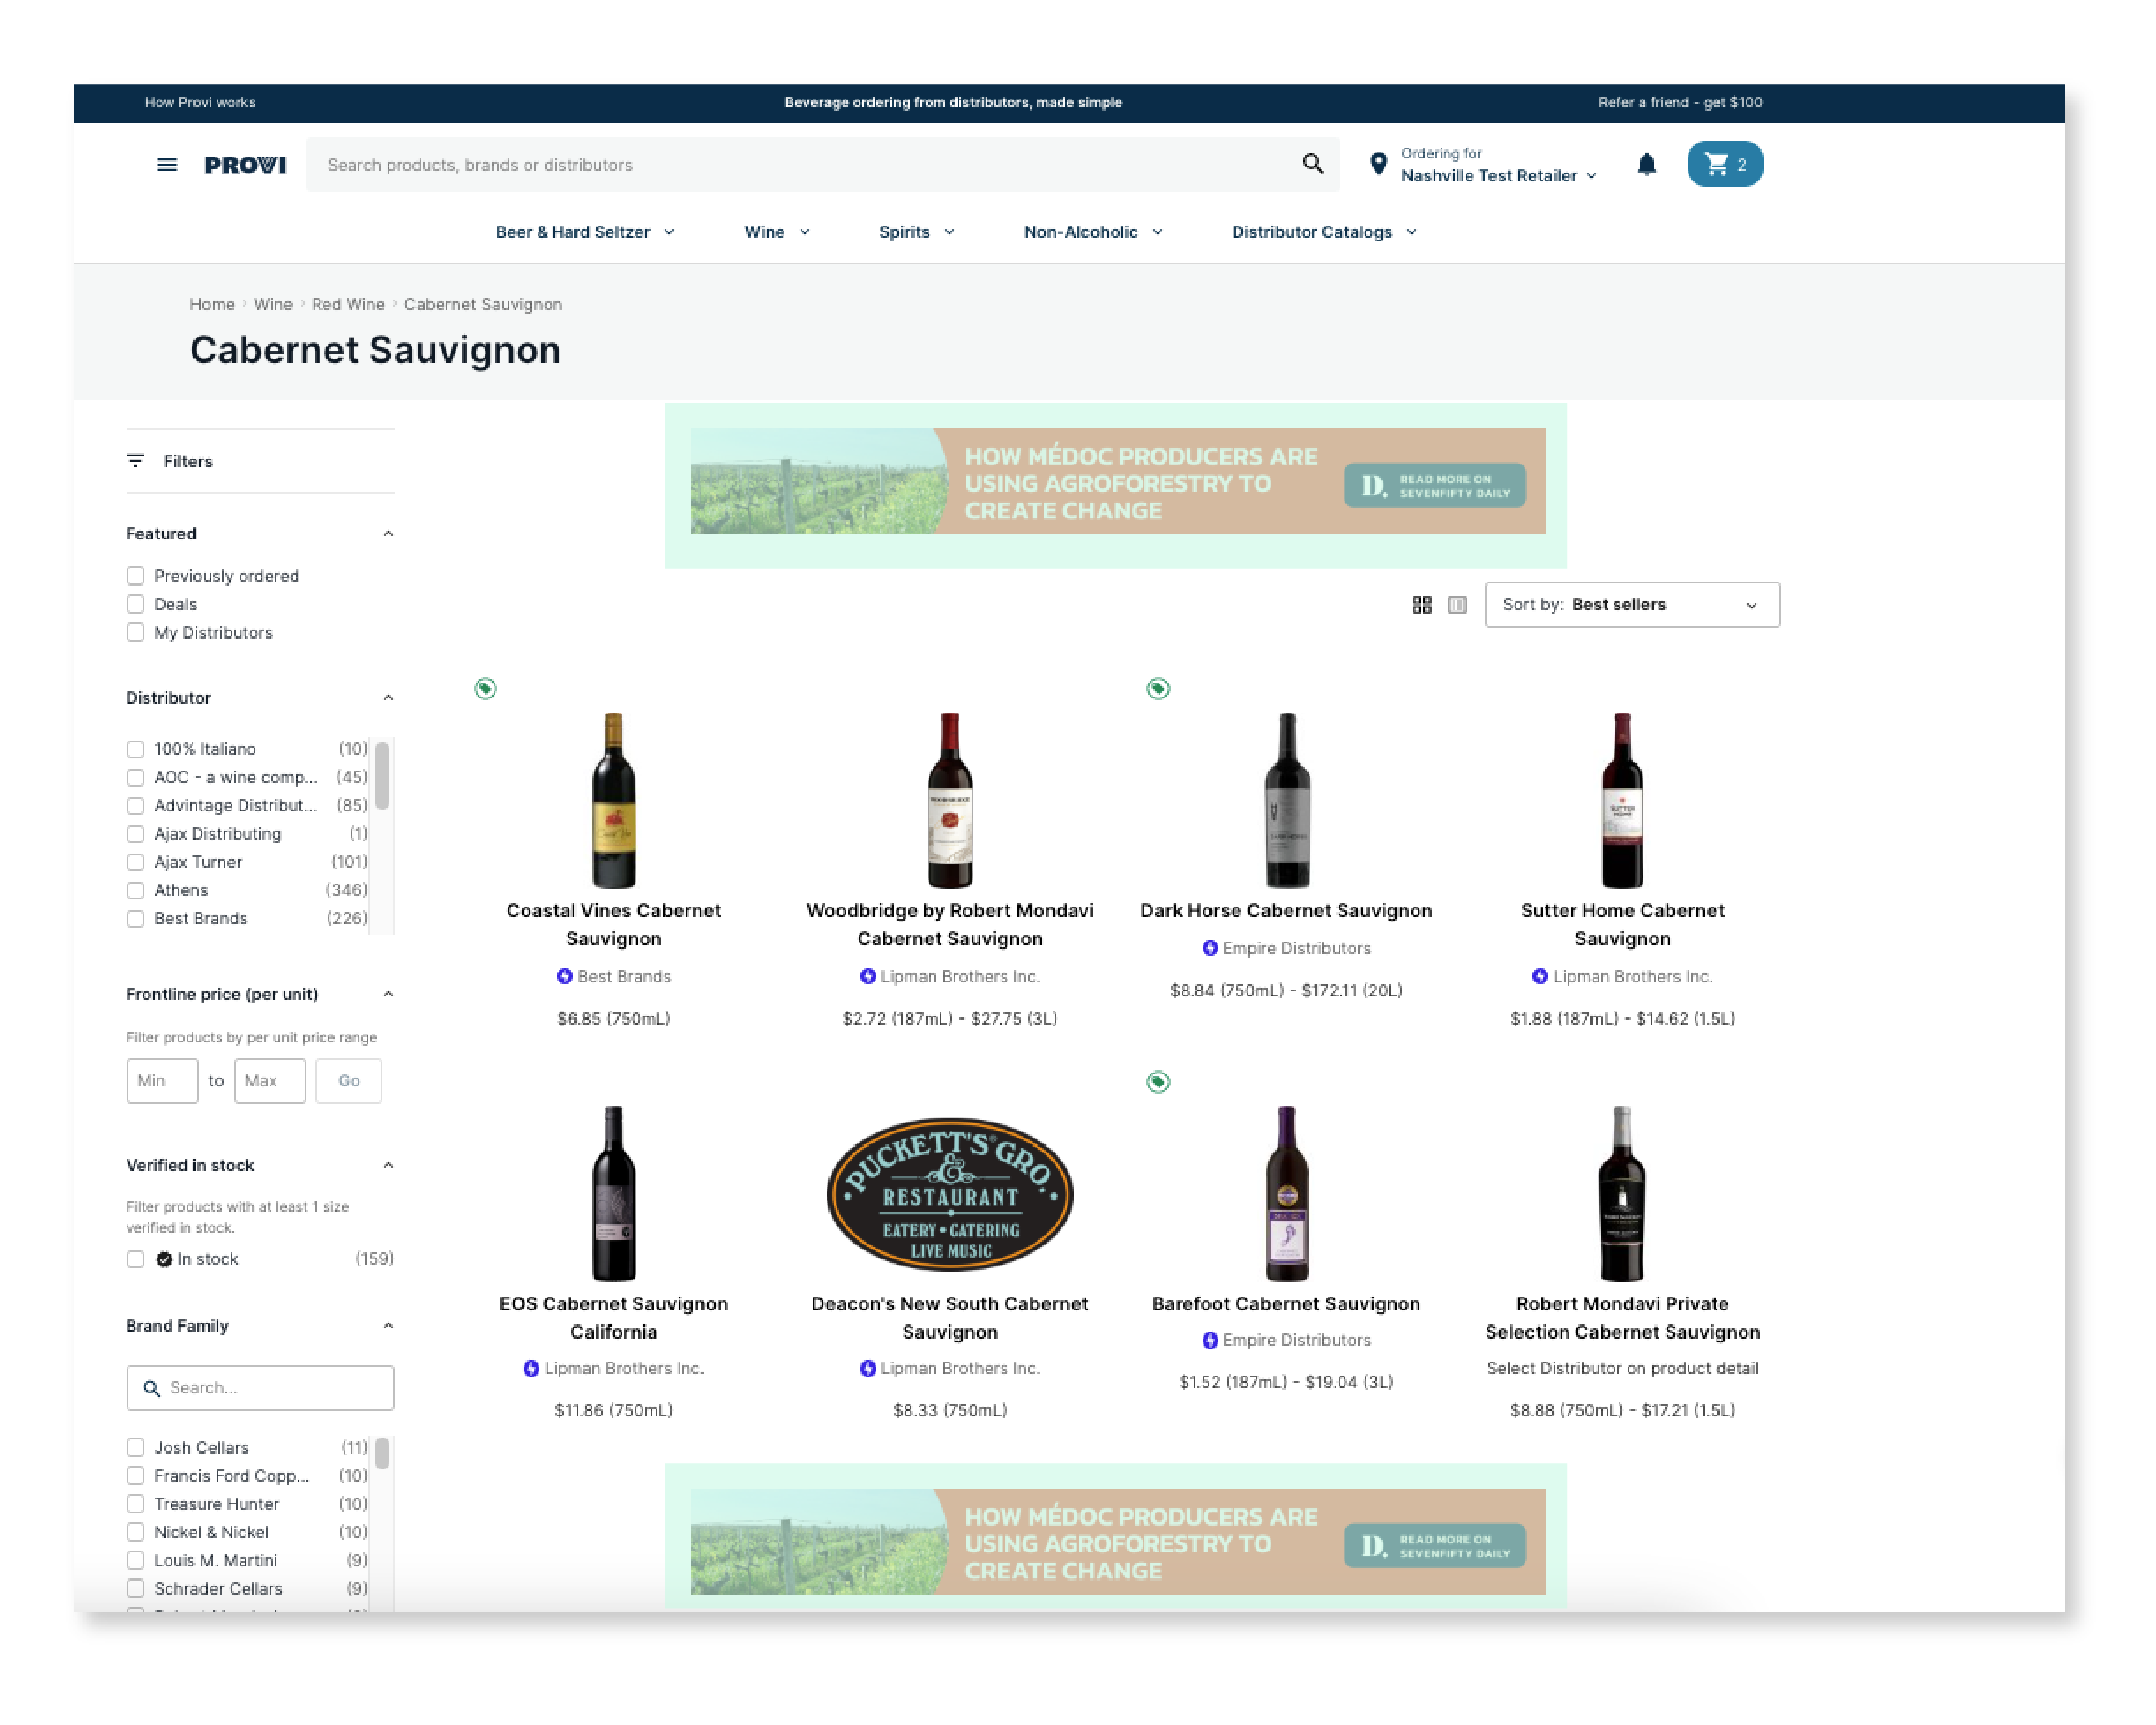This screenshot has width=2156, height=1725.
Task: Collapse the Featured section
Action: [x=388, y=534]
